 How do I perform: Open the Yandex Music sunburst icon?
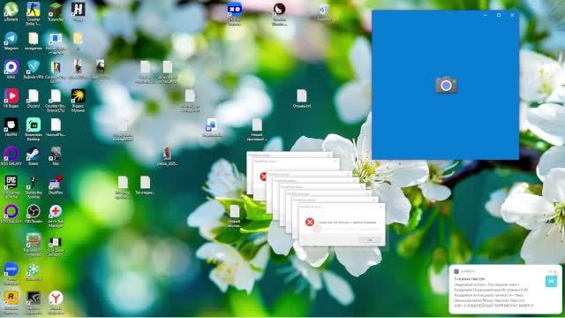pos(78,96)
